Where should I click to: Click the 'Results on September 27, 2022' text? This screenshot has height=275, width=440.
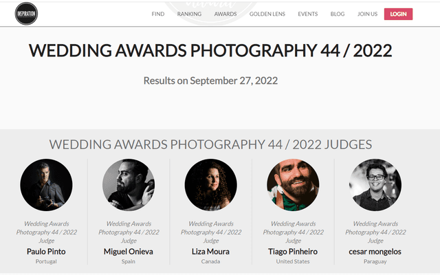tap(211, 81)
